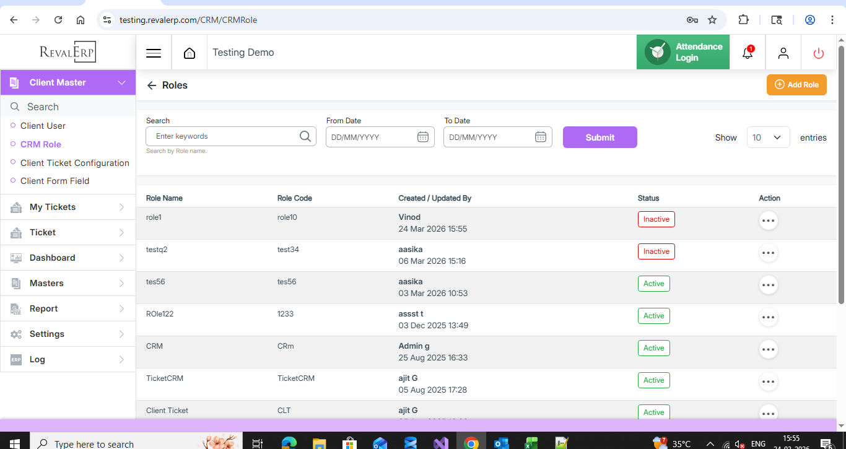
Task: Click the user profile icon
Action: click(783, 53)
